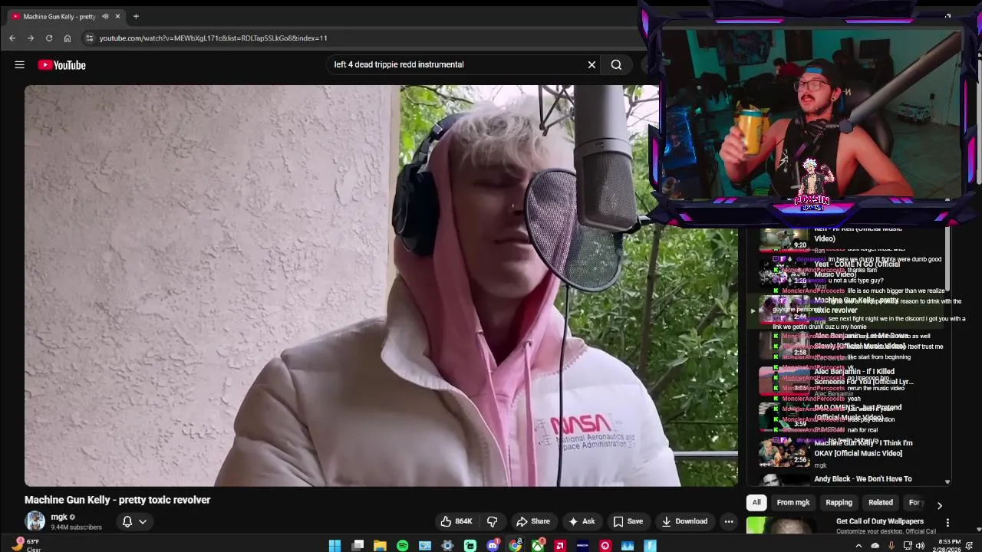Open Discord from the taskbar
The height and width of the screenshot is (552, 982).
(x=493, y=546)
